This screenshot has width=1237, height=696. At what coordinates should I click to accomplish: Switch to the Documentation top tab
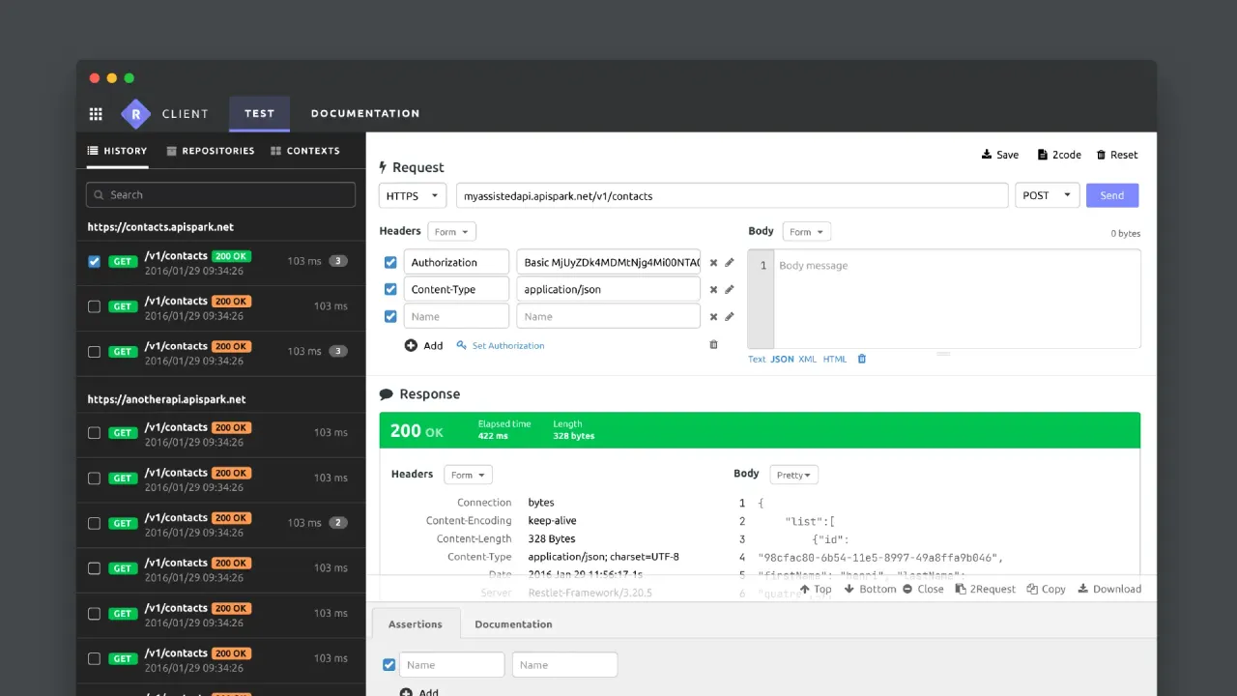tap(364, 114)
